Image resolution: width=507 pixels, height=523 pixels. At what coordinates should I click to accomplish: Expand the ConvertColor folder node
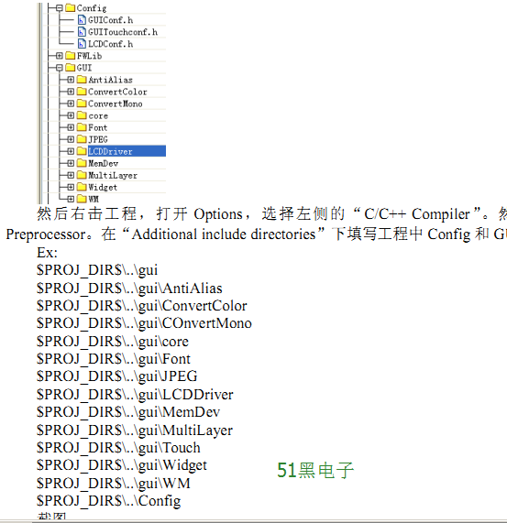coord(71,92)
